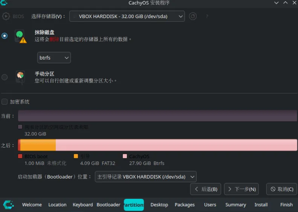The height and width of the screenshot is (212, 298).
Task: Open the btrfs filesystem dropdown
Action: (54, 58)
